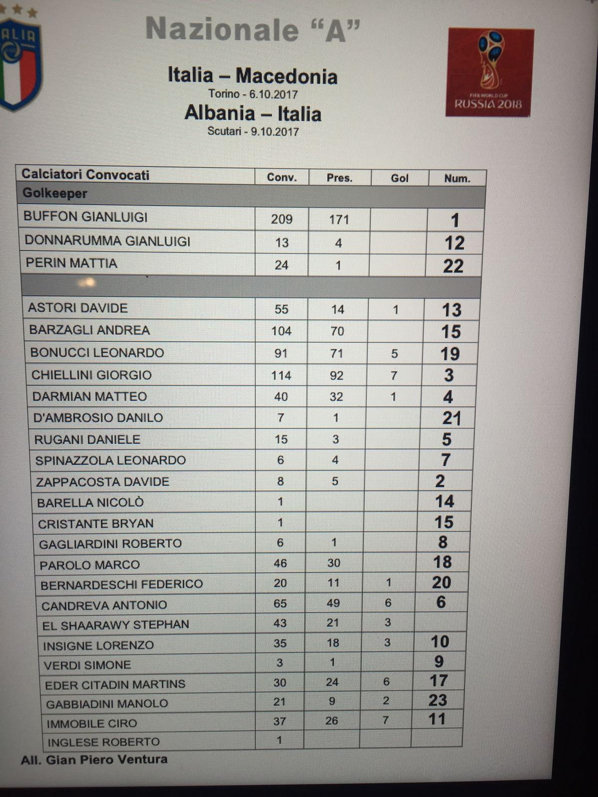The height and width of the screenshot is (797, 598).
Task: Click the All. Gian Piero Ventura text
Action: point(94,760)
